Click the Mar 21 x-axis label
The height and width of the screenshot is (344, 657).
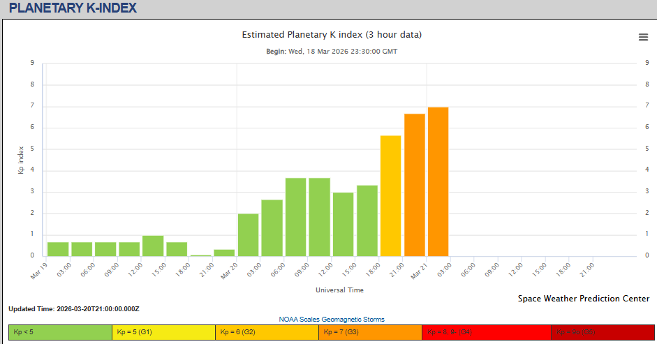pyautogui.click(x=418, y=272)
